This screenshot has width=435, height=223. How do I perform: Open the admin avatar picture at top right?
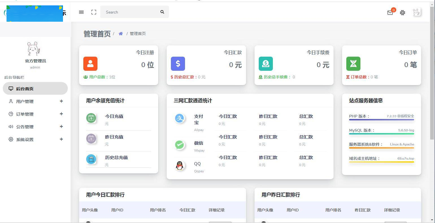click(x=416, y=12)
